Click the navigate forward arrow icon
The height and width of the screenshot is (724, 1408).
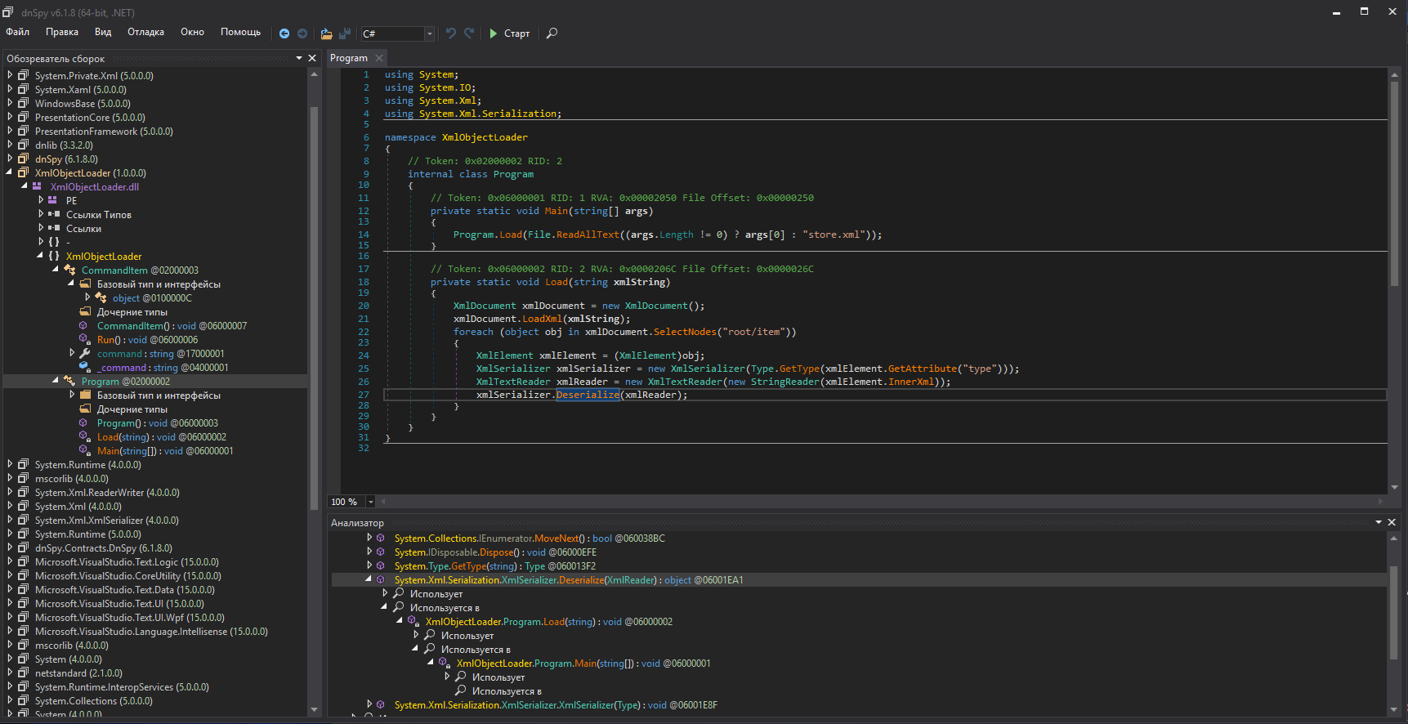tap(302, 34)
